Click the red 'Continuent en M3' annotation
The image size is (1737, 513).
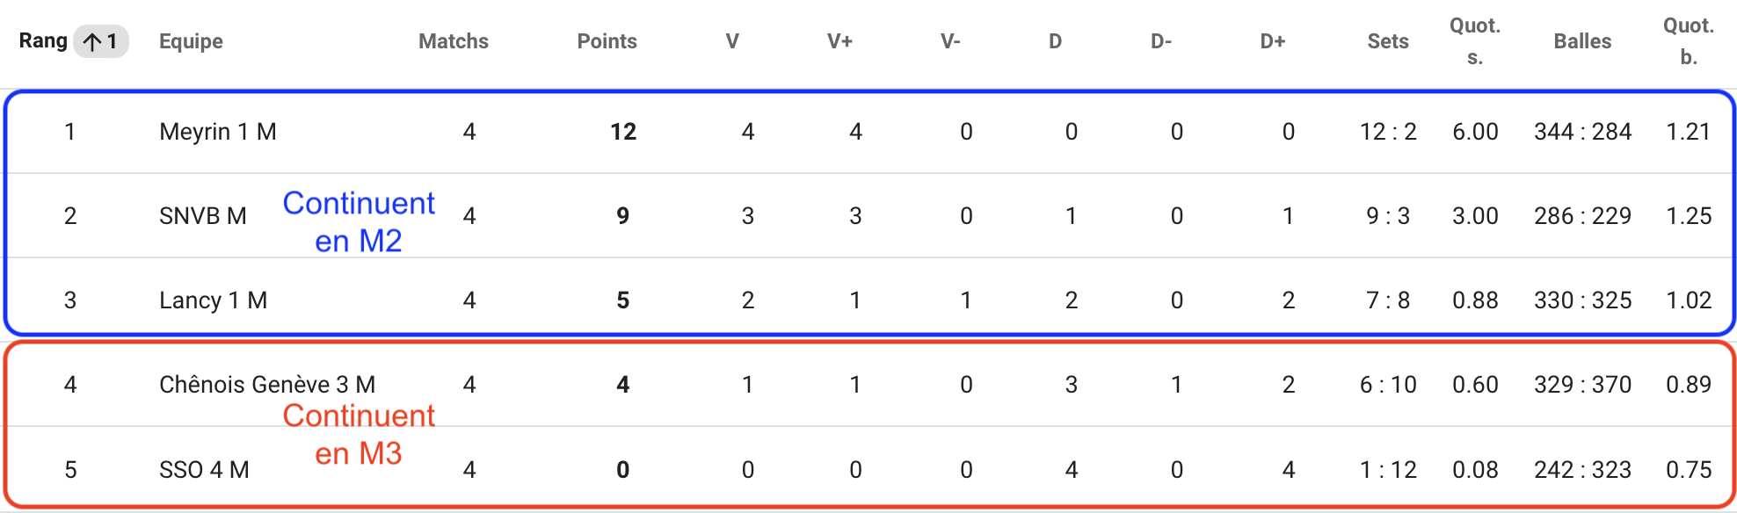[x=359, y=434]
